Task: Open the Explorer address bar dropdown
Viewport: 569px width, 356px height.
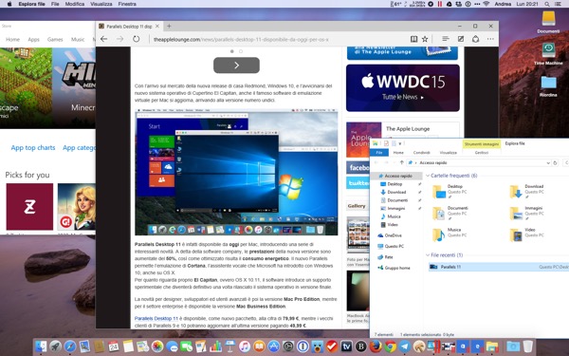Action: 548,163
